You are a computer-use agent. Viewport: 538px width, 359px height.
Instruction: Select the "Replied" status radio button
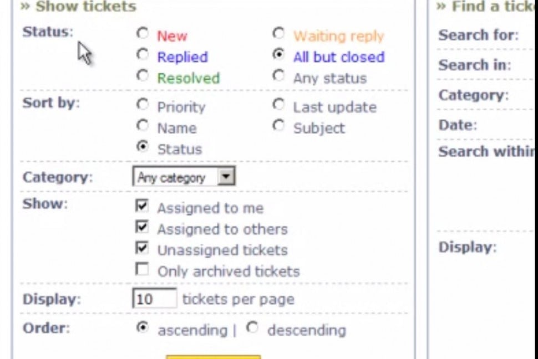(143, 55)
